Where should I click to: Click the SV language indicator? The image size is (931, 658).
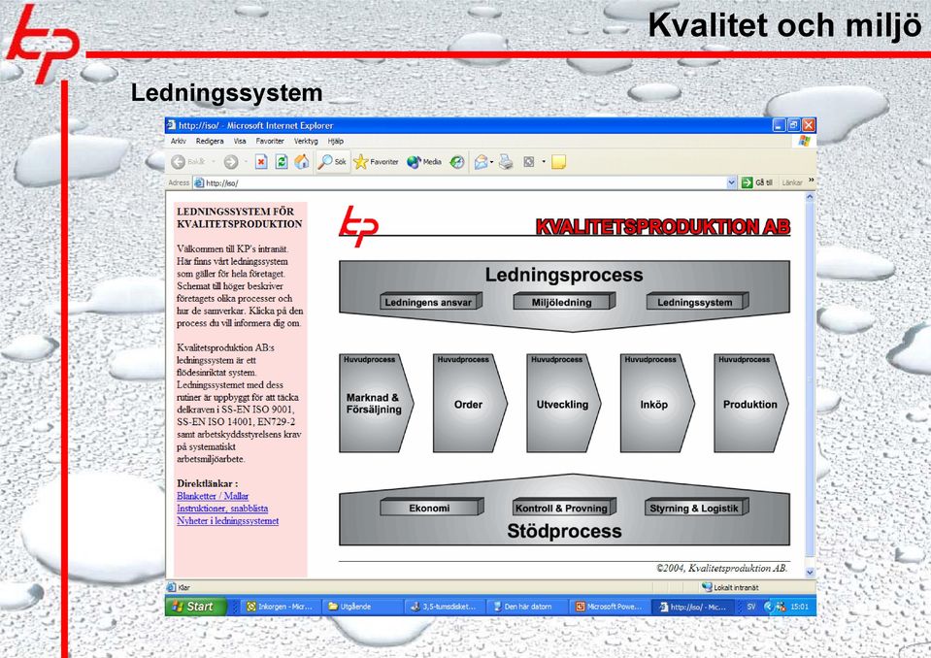tap(751, 607)
